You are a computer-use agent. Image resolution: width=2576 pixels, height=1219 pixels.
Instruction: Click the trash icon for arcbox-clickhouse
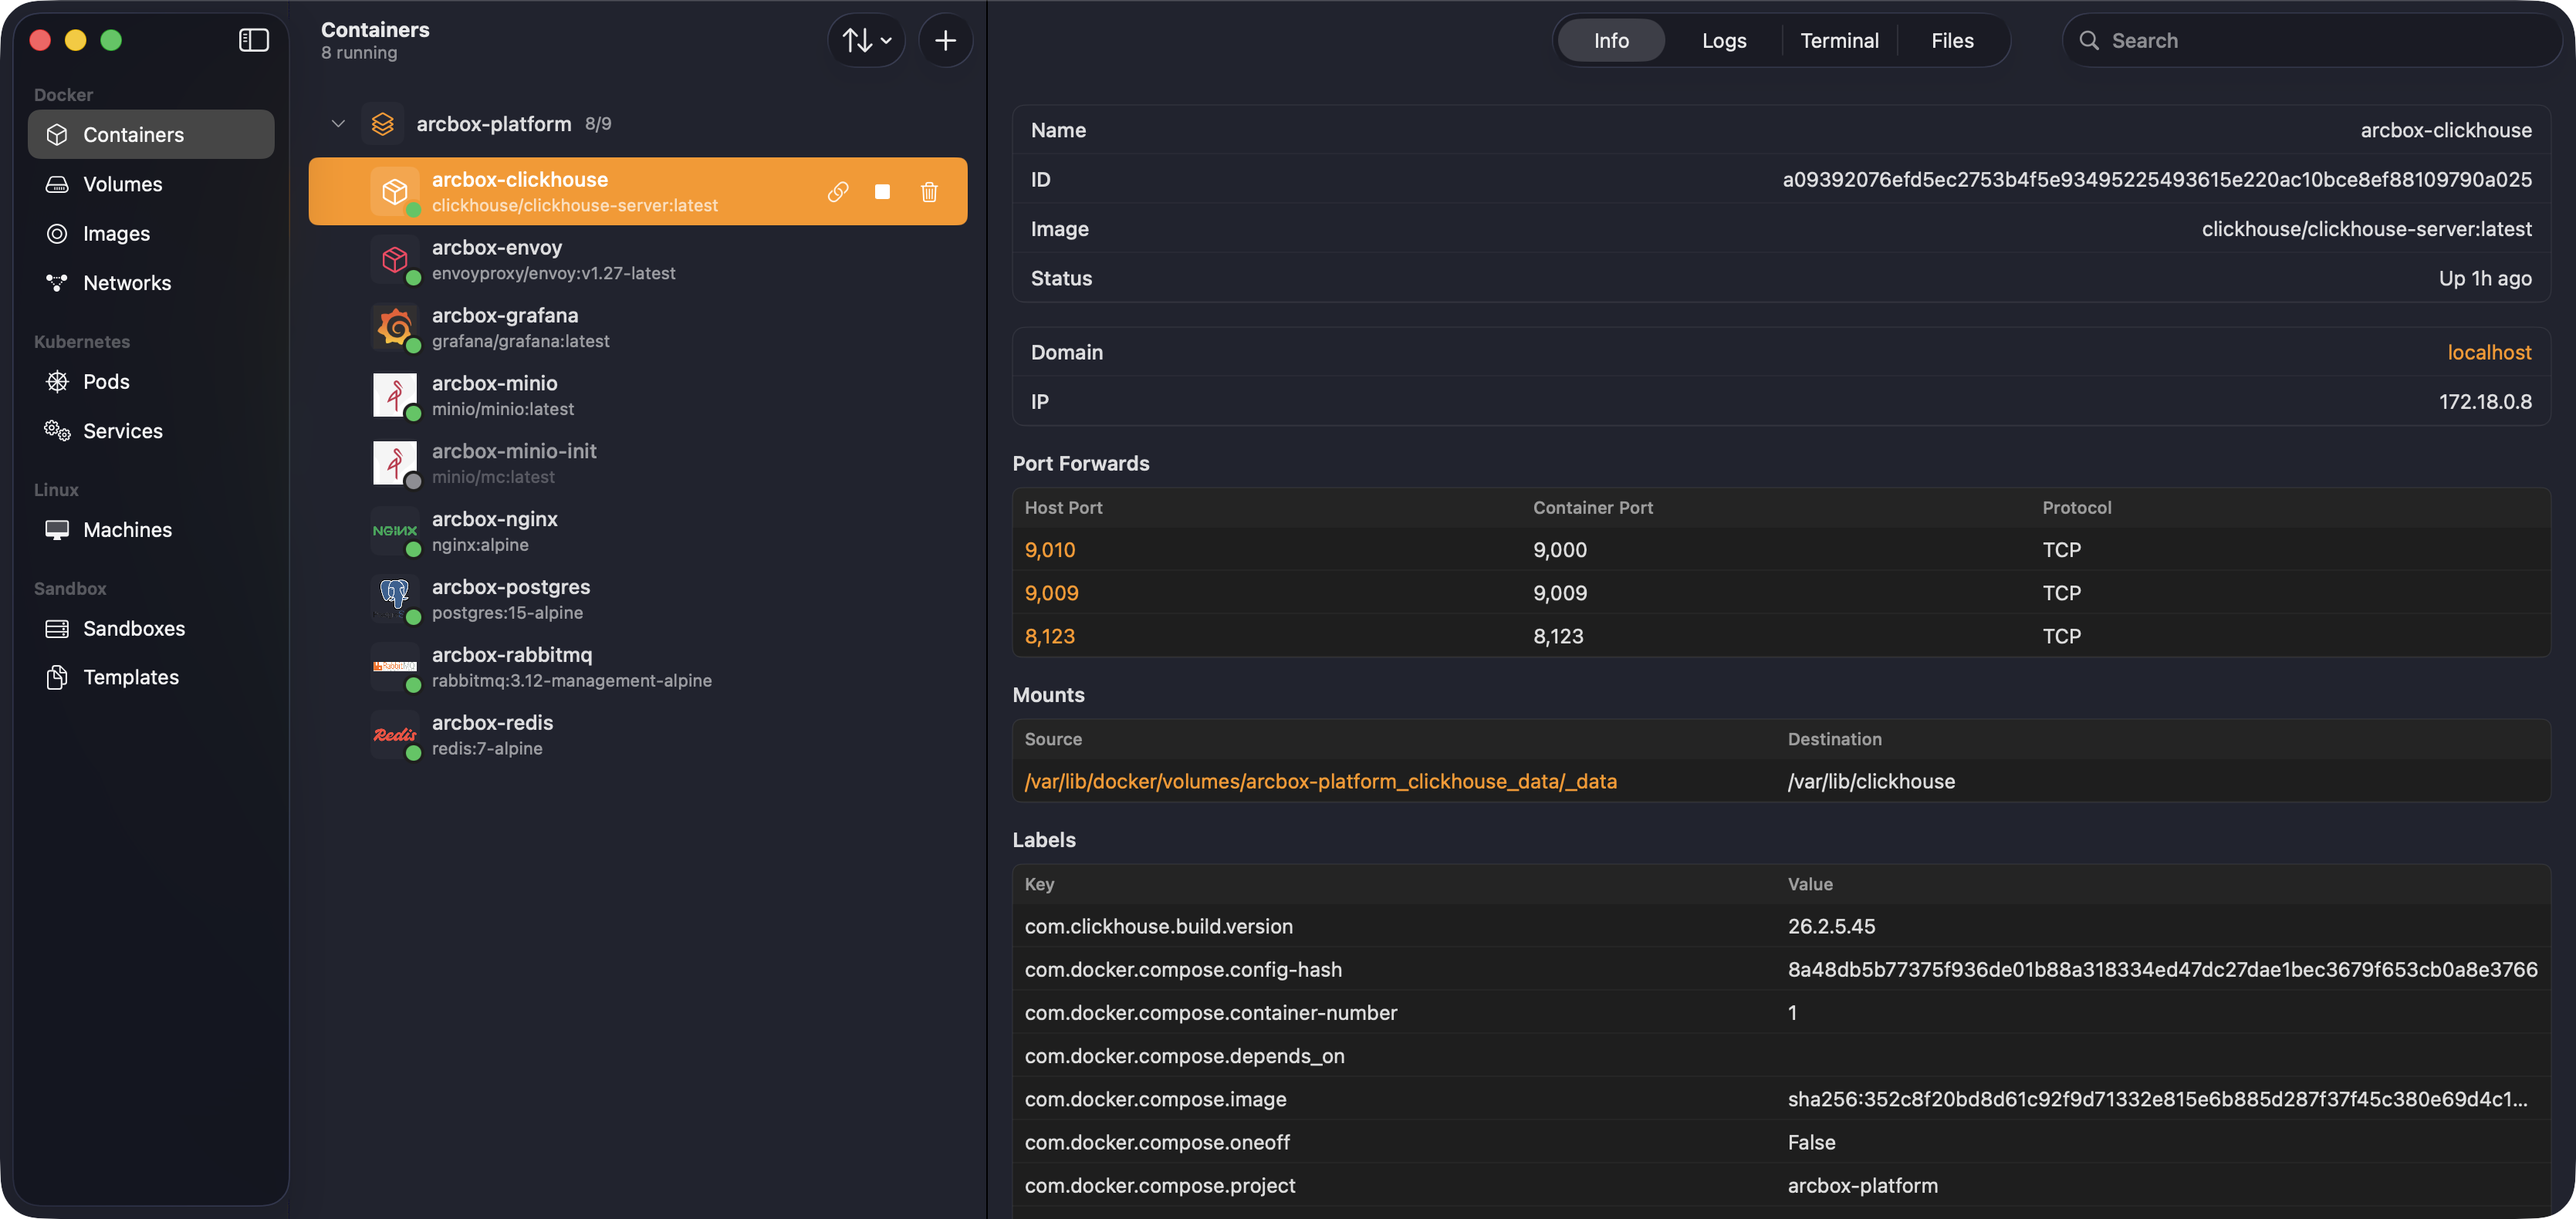coord(929,192)
